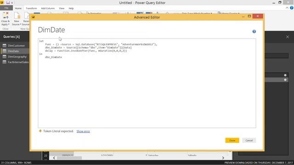Cancel the Advanced Editor dialog
Viewport: 294px width, 165px height.
[x=249, y=140]
